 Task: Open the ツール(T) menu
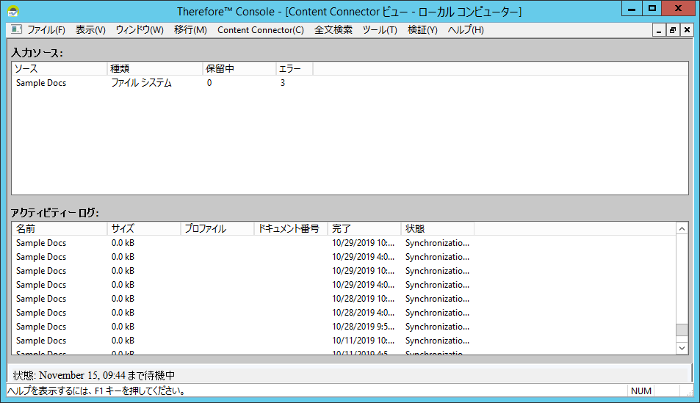tap(380, 30)
